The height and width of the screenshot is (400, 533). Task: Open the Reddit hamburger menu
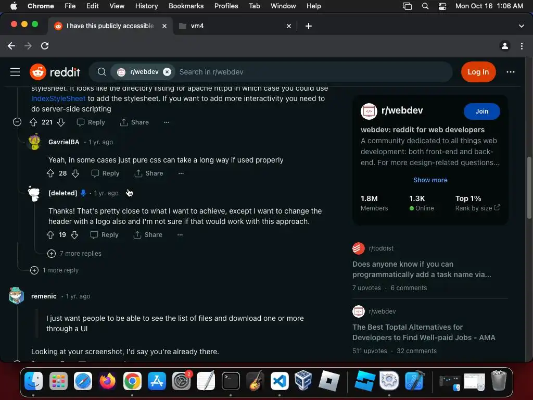coord(15,72)
